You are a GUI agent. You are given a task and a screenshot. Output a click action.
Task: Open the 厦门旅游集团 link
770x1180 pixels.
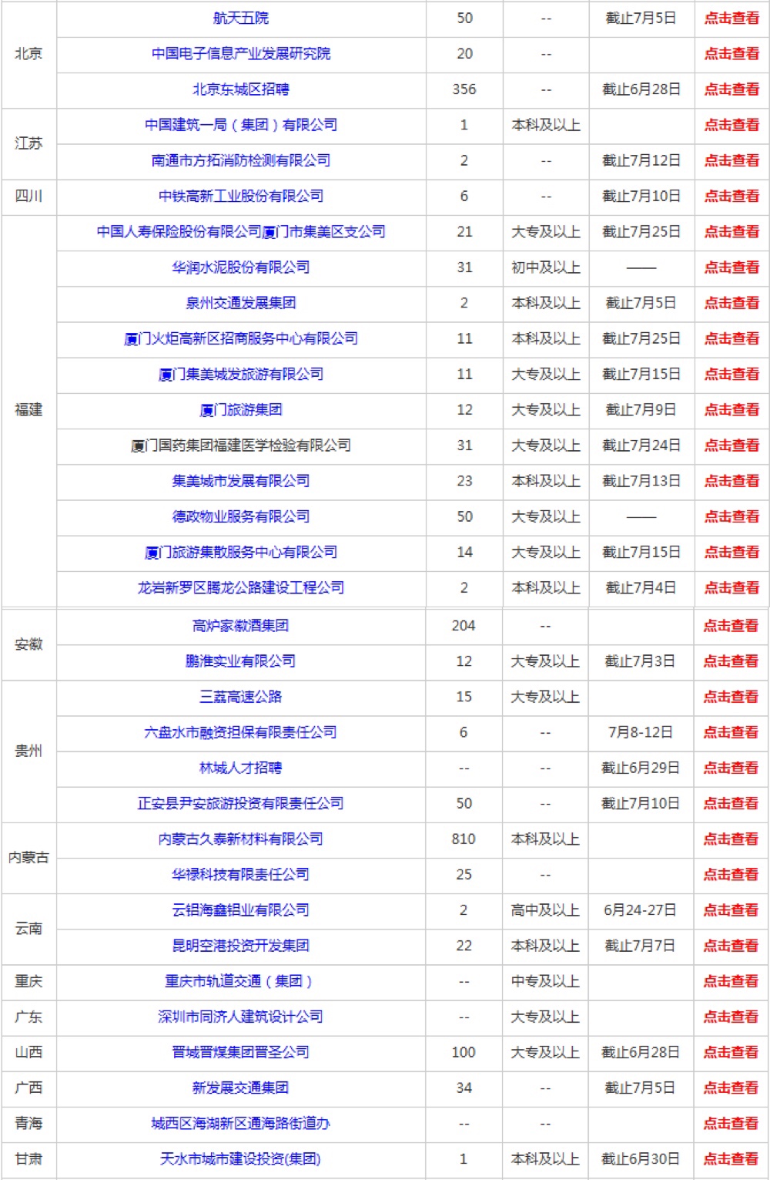pyautogui.click(x=241, y=409)
